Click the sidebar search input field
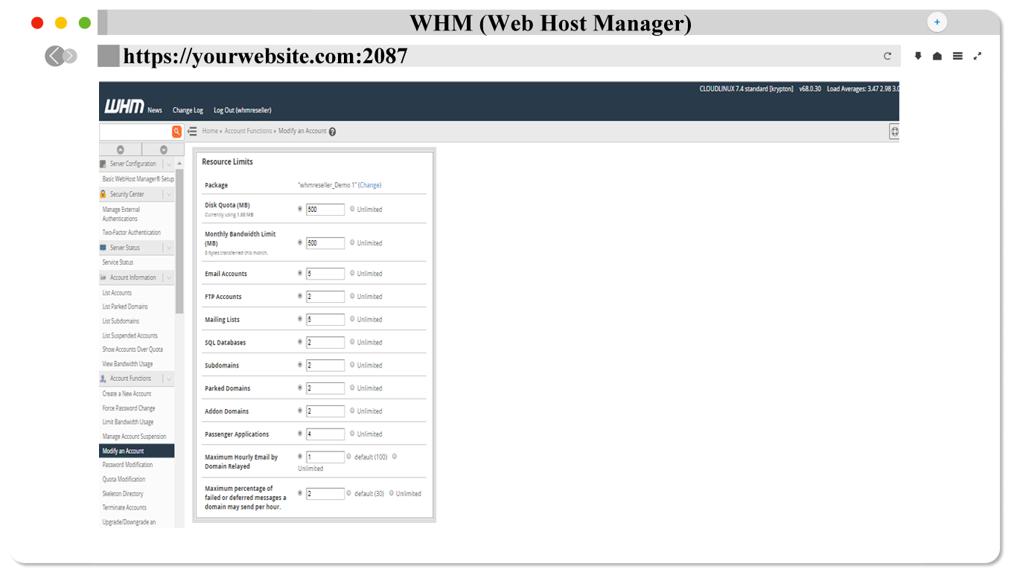Image resolution: width=1014 pixels, height=572 pixels. (135, 132)
